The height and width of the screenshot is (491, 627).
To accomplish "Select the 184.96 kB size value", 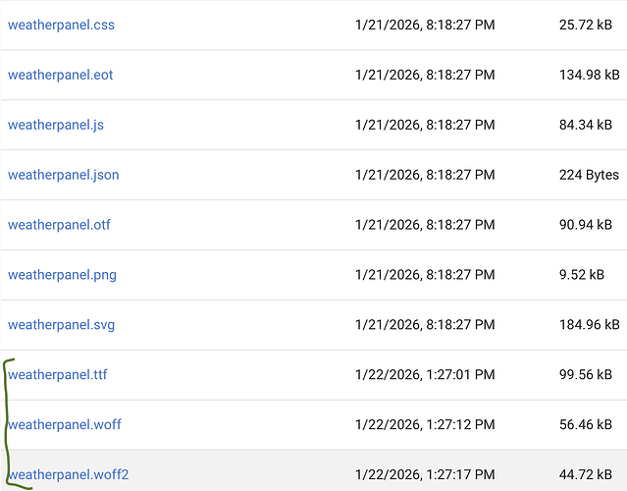I will (x=589, y=325).
